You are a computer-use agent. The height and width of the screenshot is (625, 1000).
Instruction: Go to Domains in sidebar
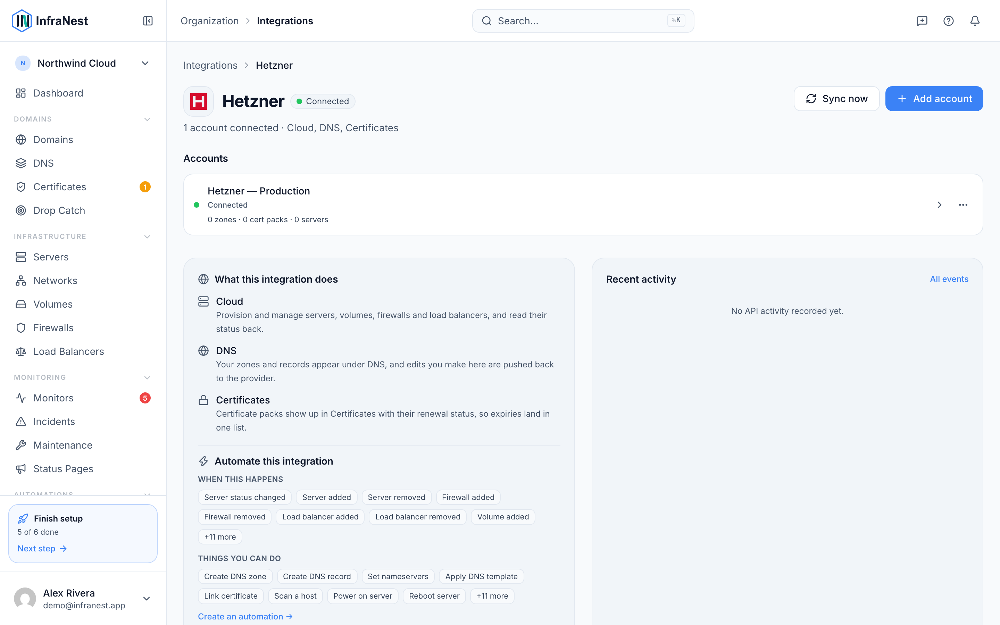click(83, 140)
